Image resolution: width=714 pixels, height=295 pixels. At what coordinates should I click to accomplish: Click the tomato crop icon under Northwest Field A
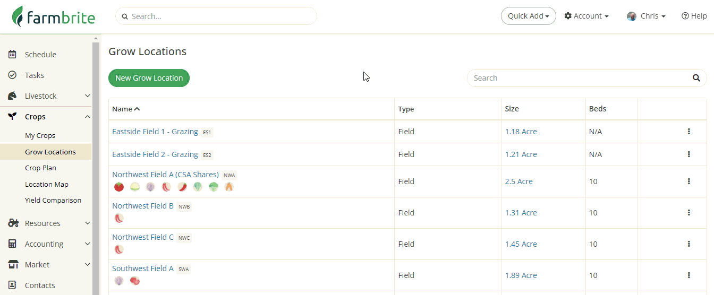point(119,187)
